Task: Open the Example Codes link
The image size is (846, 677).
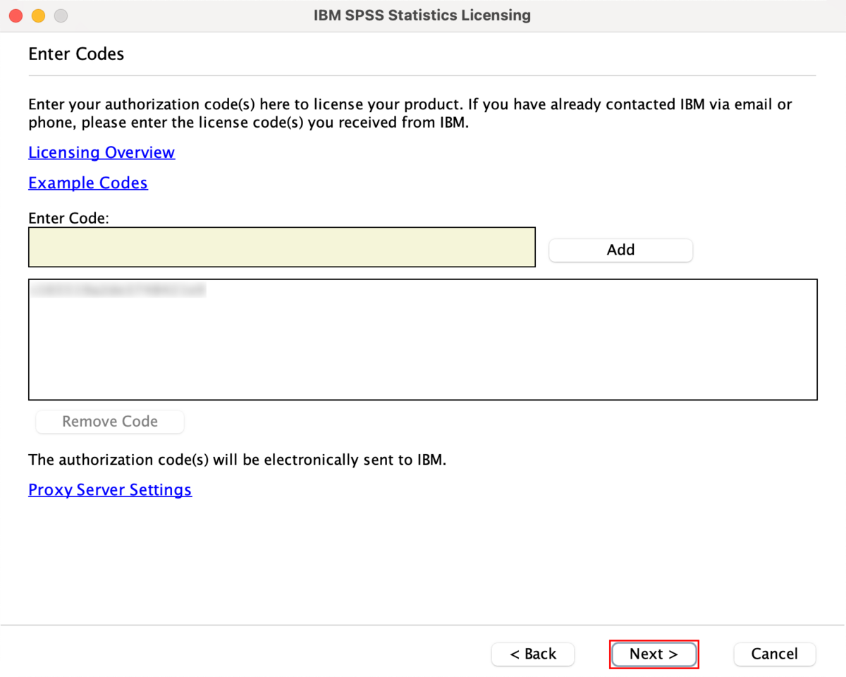Action: [x=88, y=183]
